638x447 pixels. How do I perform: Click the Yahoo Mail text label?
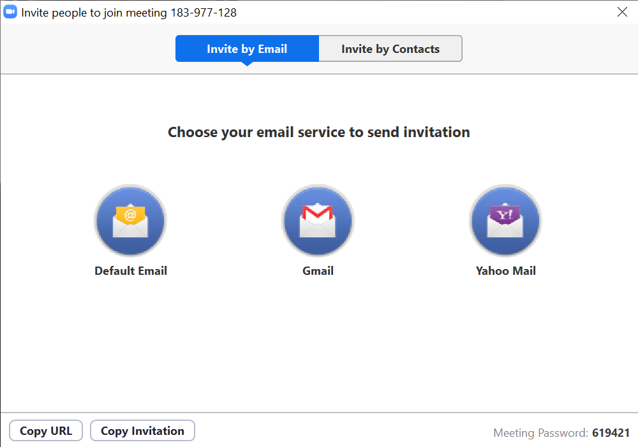click(x=505, y=271)
